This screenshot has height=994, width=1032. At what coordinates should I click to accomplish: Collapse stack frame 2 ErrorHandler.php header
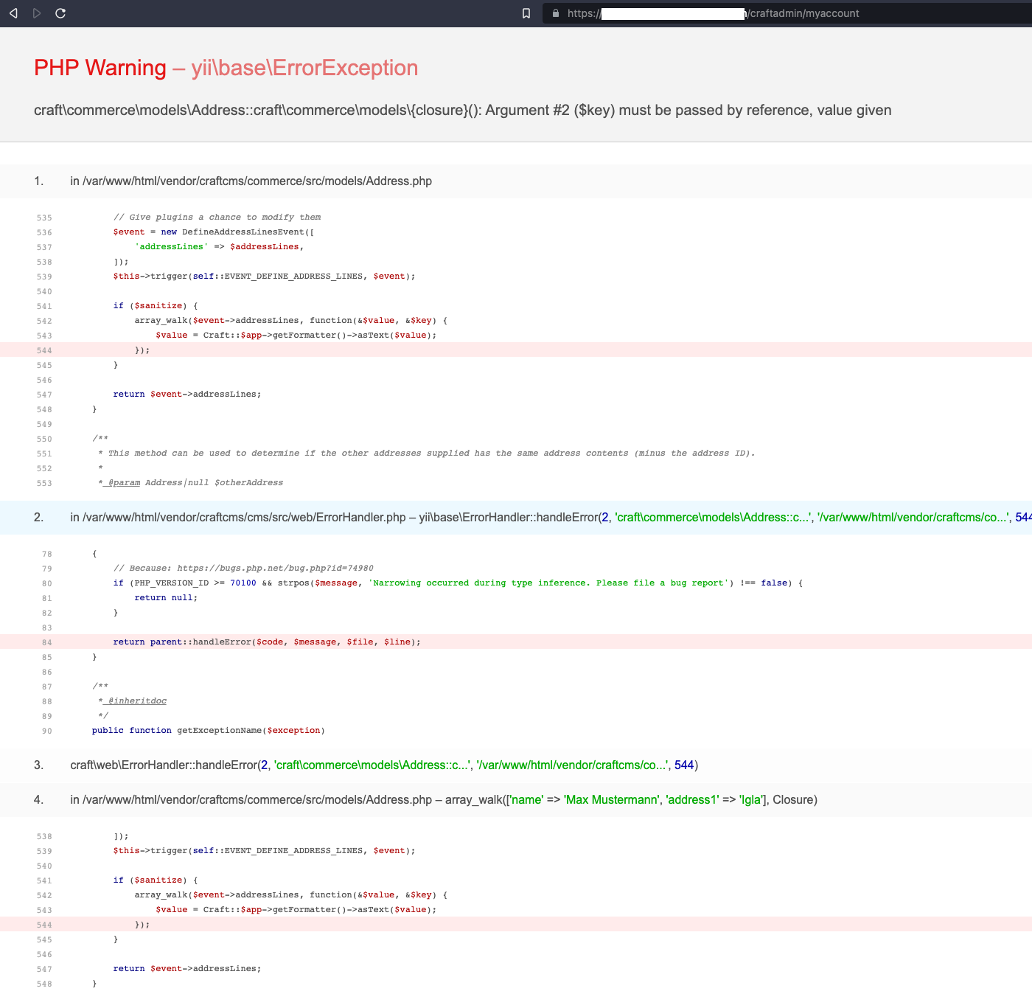coord(516,518)
